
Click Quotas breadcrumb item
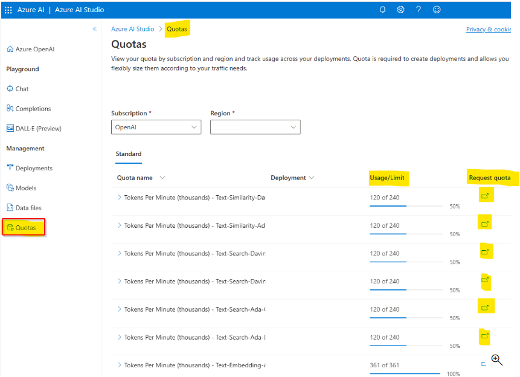pyautogui.click(x=177, y=29)
